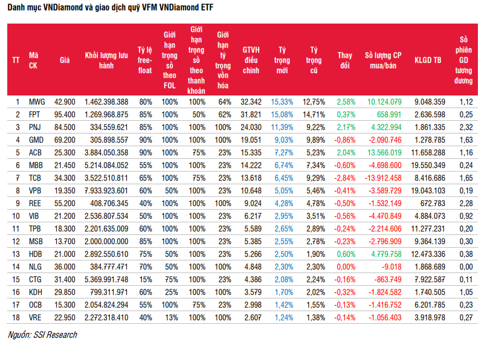Select the VIB ticker cell
490x345 pixels.
click(x=34, y=216)
